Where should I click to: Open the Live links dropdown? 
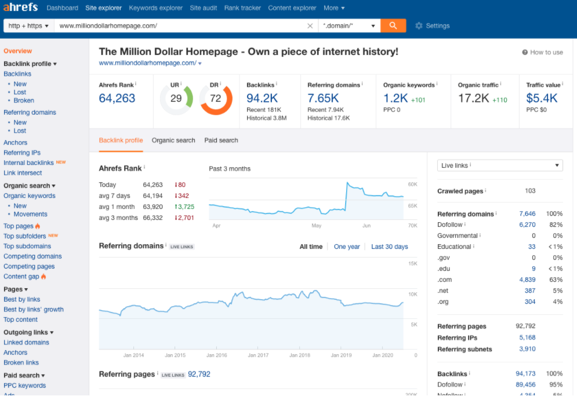(500, 166)
